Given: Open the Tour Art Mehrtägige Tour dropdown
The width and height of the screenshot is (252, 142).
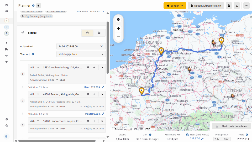Looking at the screenshot, I should tap(81, 54).
